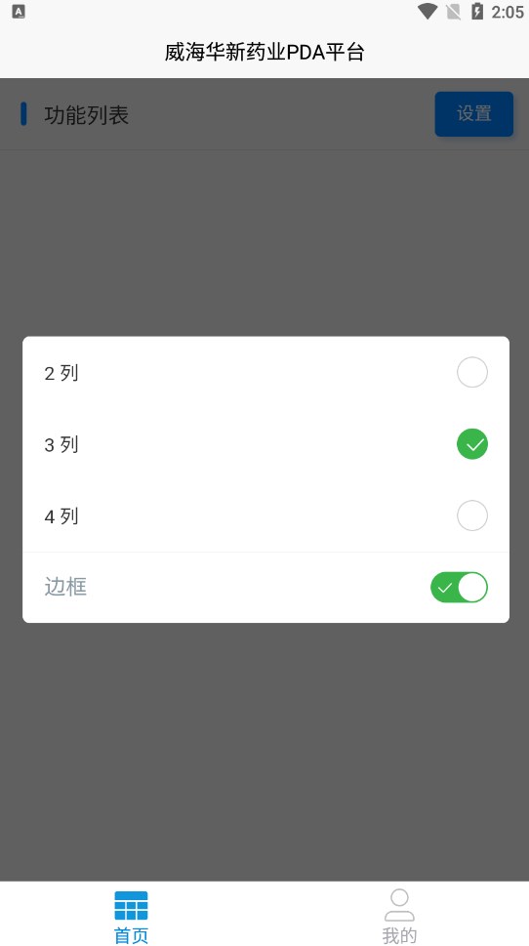
Task: Tap the keyboard input A icon
Action: (x=19, y=12)
